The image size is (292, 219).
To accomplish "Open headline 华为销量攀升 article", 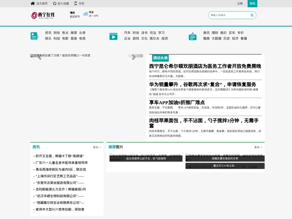I will click(203, 84).
